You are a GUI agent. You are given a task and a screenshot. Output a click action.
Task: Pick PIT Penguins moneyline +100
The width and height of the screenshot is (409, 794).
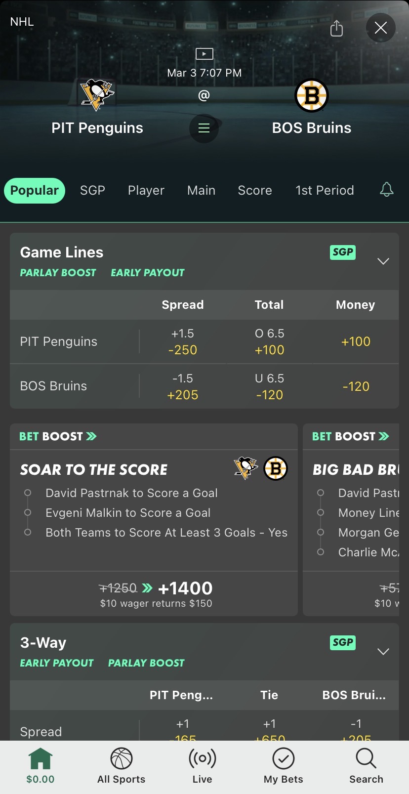pyautogui.click(x=356, y=341)
